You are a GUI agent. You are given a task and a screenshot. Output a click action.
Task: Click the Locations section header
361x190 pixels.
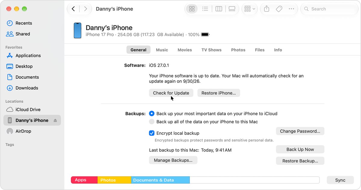coord(14,101)
